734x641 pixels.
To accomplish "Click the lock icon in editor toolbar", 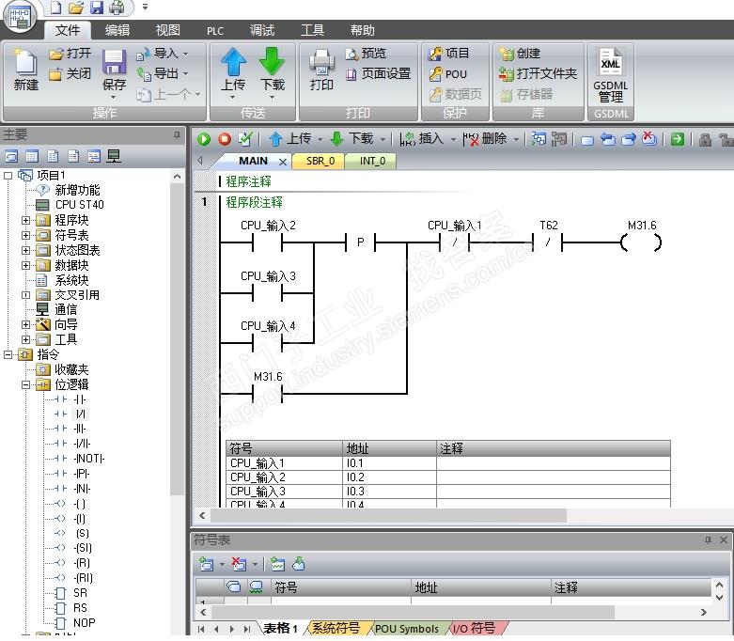I will coord(705,139).
